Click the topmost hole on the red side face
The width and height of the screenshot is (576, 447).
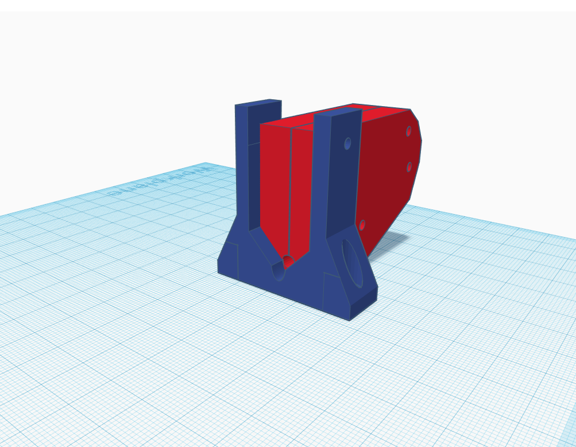tap(408, 131)
